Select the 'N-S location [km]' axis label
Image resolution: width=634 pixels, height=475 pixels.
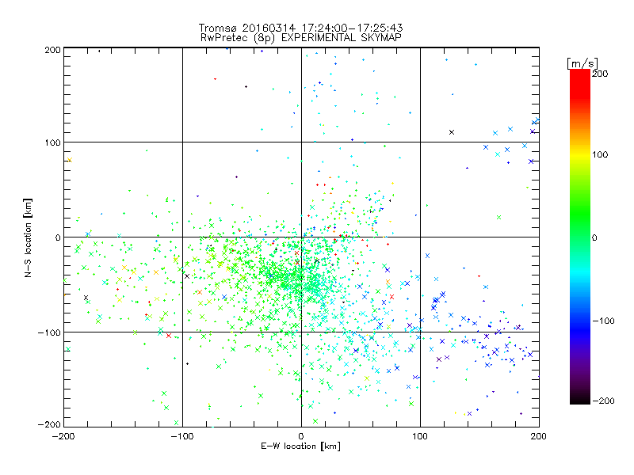[x=28, y=237]
